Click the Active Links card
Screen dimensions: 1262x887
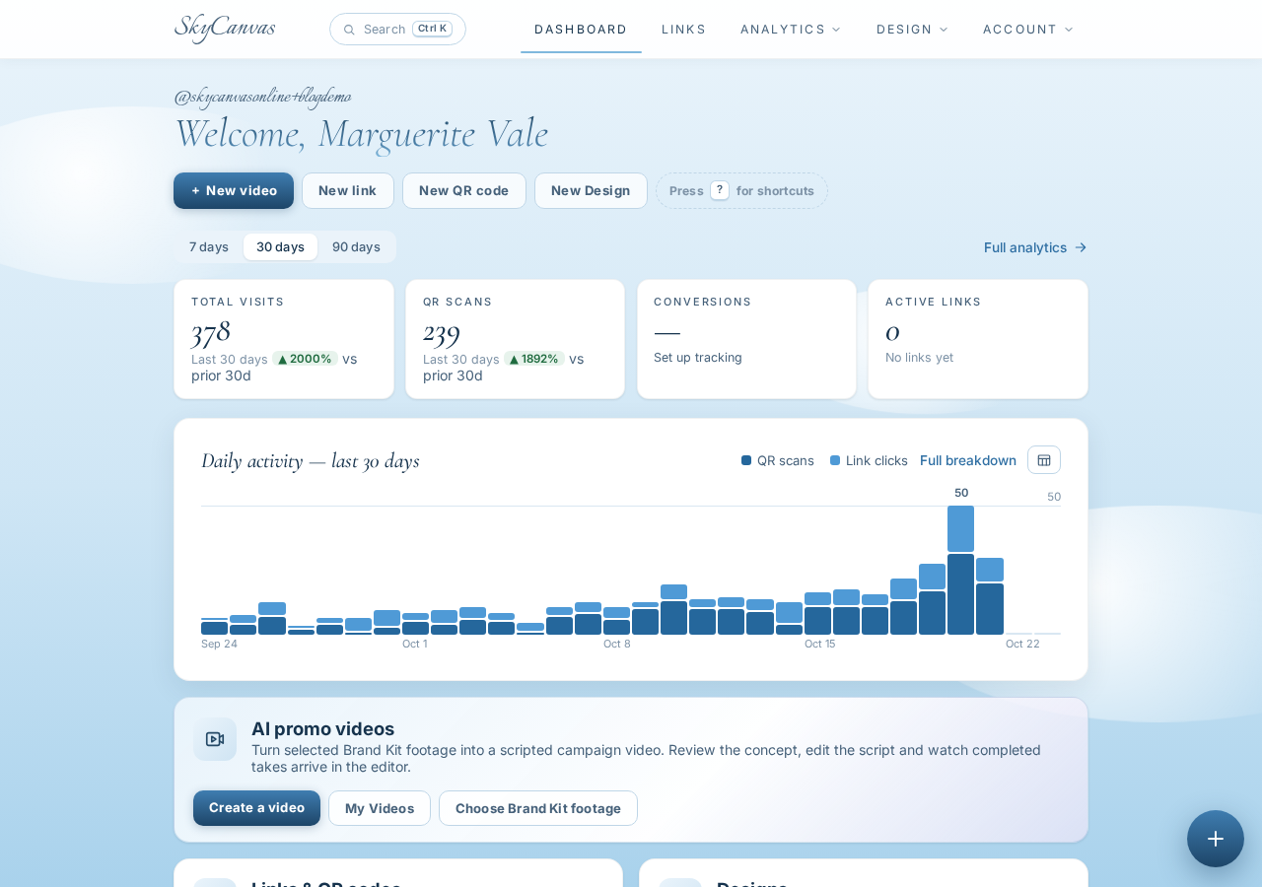(x=978, y=339)
